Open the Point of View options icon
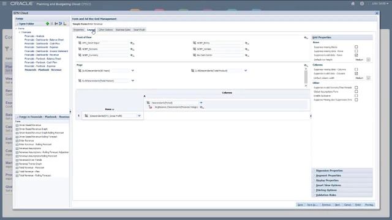The height and width of the screenshot is (220, 392). pos(306,37)
